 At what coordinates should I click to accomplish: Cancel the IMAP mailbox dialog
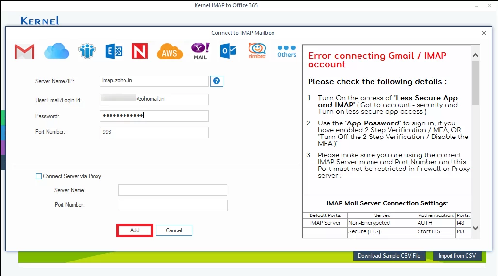click(174, 230)
